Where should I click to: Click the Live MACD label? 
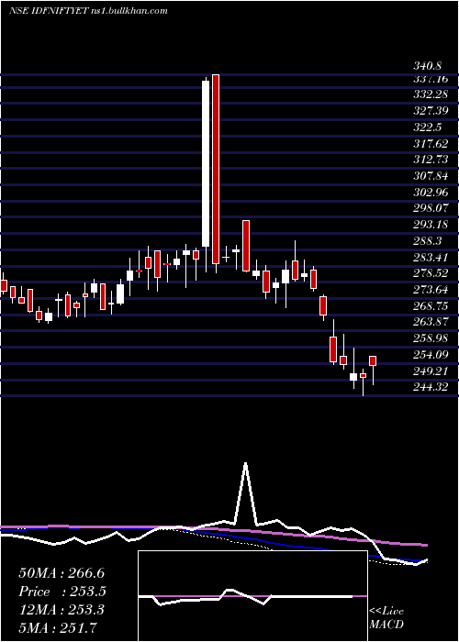[x=386, y=618]
